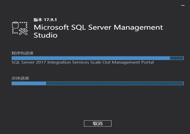Click SQL Server 2017 in package status
Screen dimensions: 190x134
(29, 62)
